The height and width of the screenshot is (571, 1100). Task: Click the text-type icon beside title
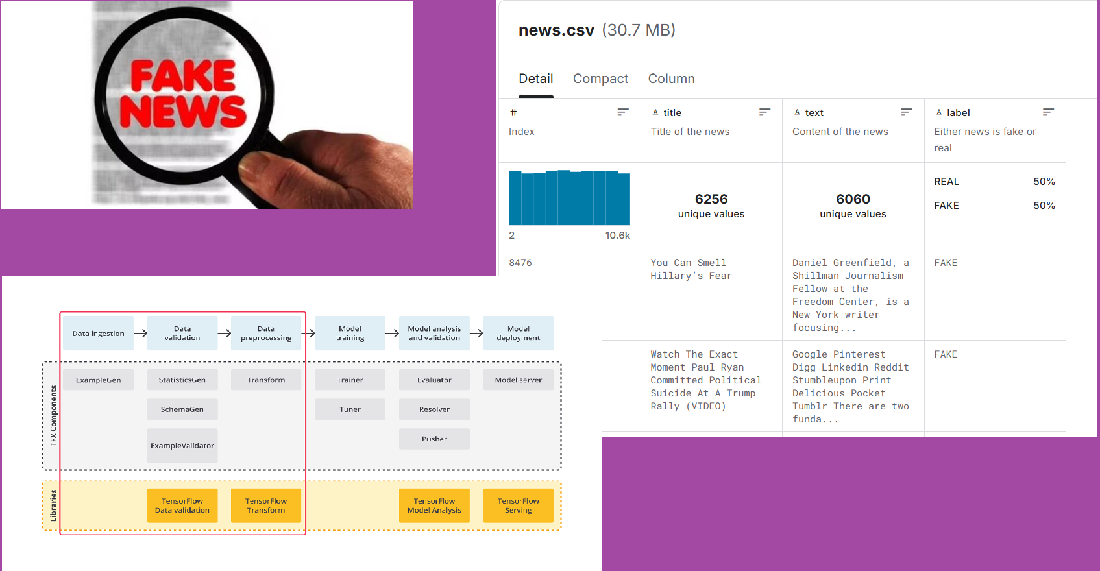(655, 112)
